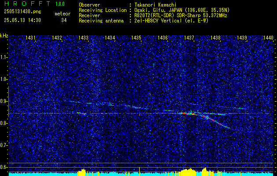Screen dimensions: 277x176
Task: Click the 0.7 kHz axis label
Action: pos(4,145)
